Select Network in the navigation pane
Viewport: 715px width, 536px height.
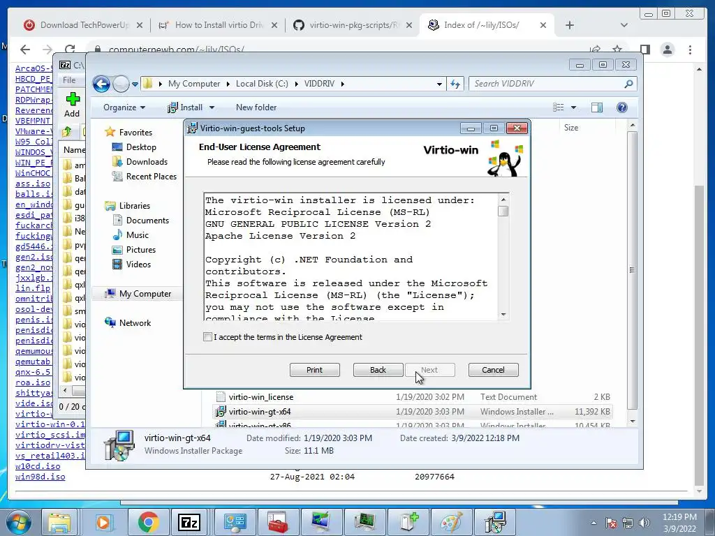[x=135, y=322]
